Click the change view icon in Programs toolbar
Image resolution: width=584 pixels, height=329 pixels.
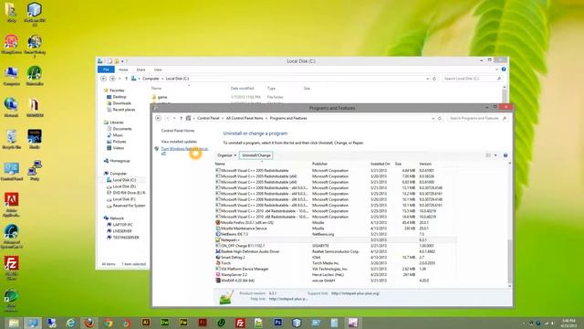[488, 155]
